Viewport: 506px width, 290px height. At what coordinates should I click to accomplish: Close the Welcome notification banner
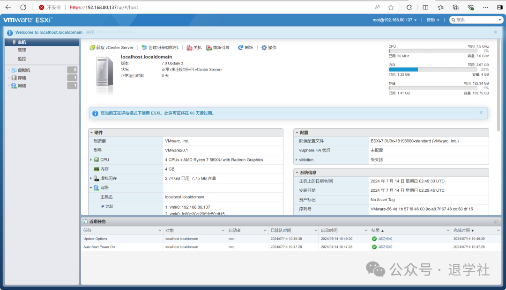(495, 32)
